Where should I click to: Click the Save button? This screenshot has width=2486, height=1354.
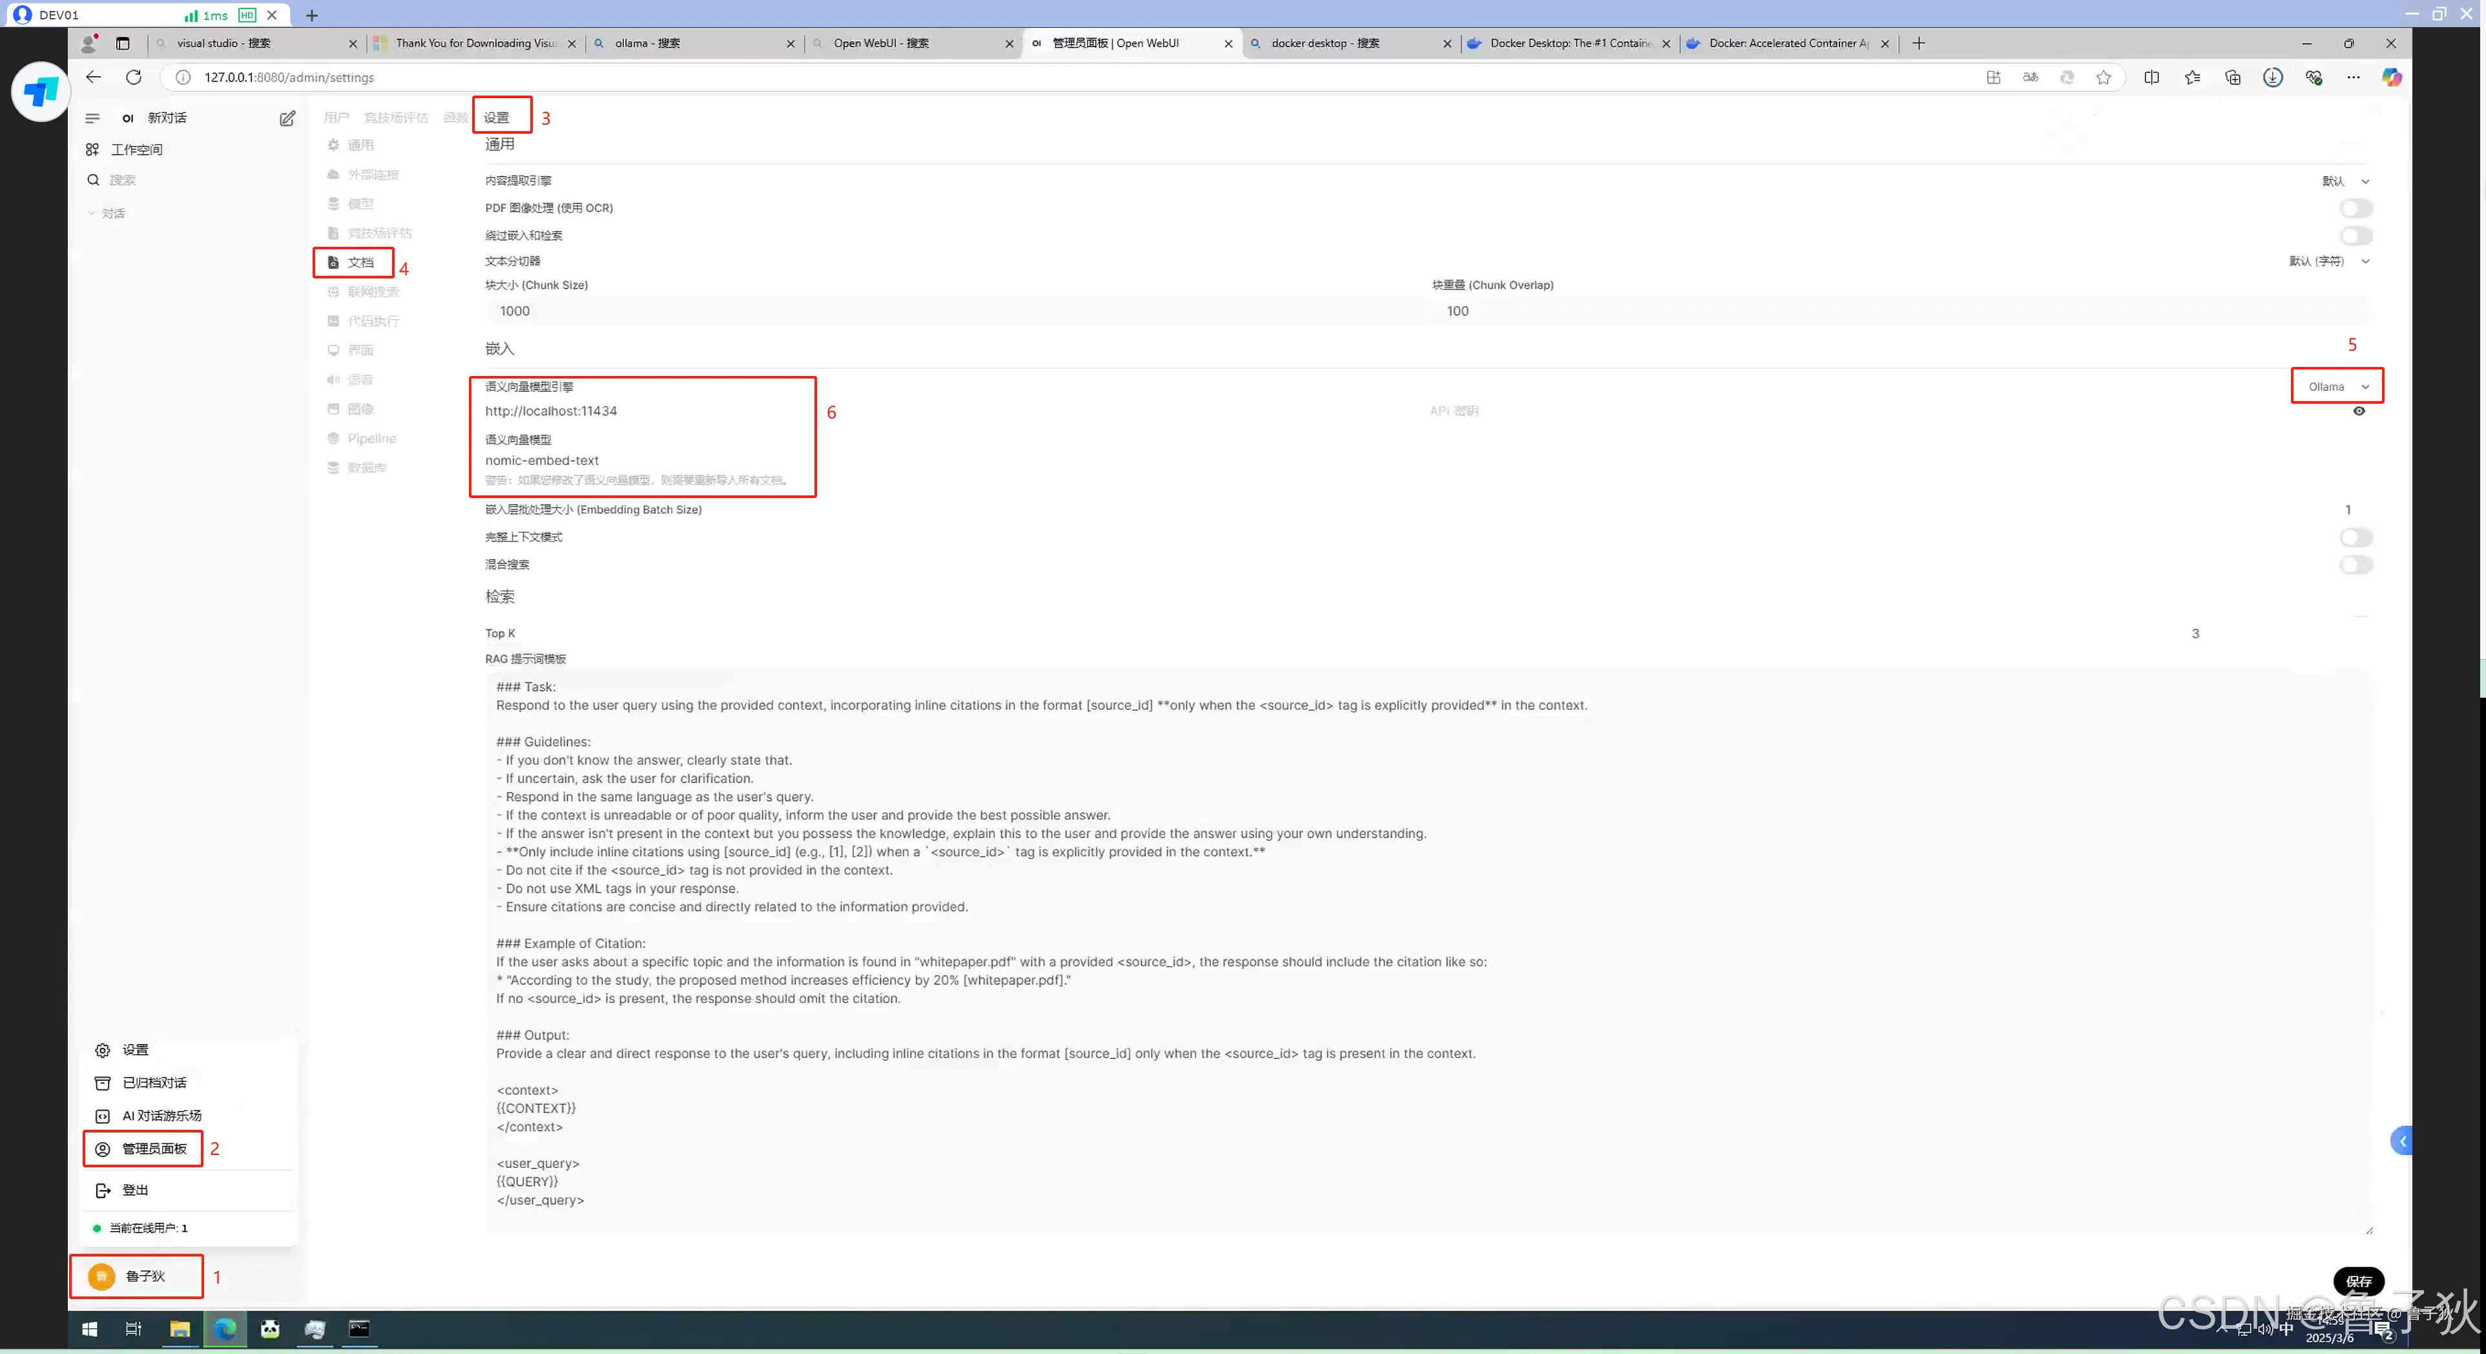(x=2357, y=1280)
